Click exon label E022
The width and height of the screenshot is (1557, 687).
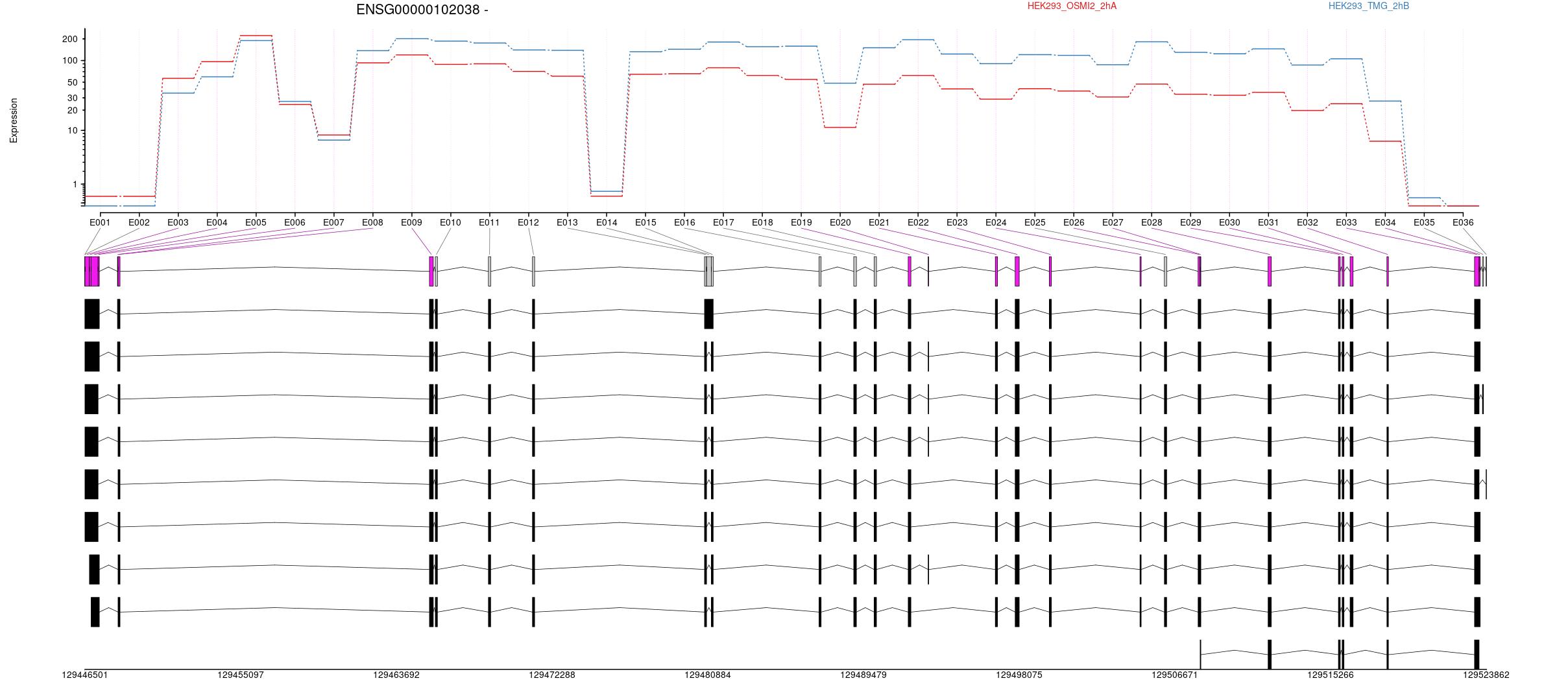coord(918,222)
